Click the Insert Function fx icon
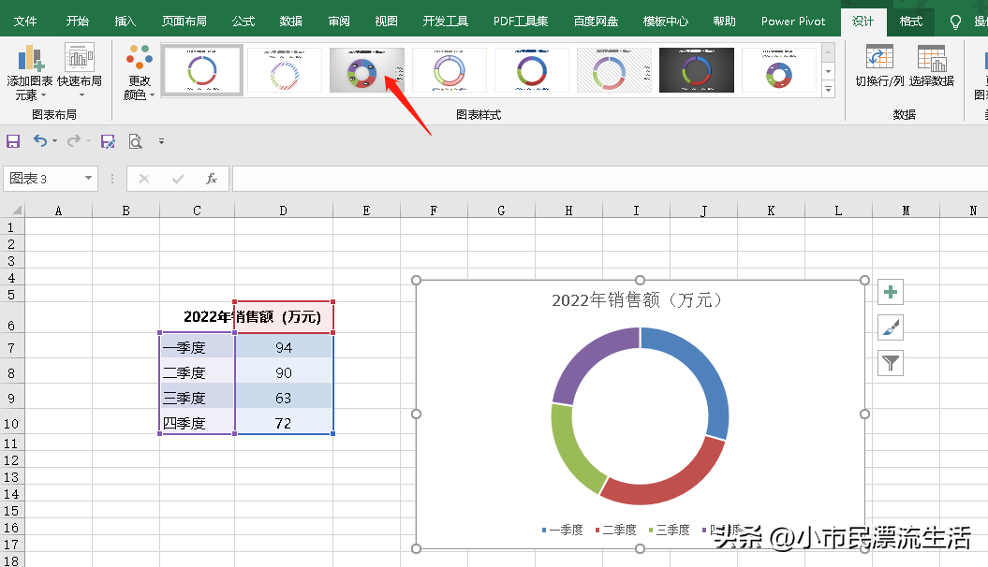The height and width of the screenshot is (567, 988). click(212, 179)
